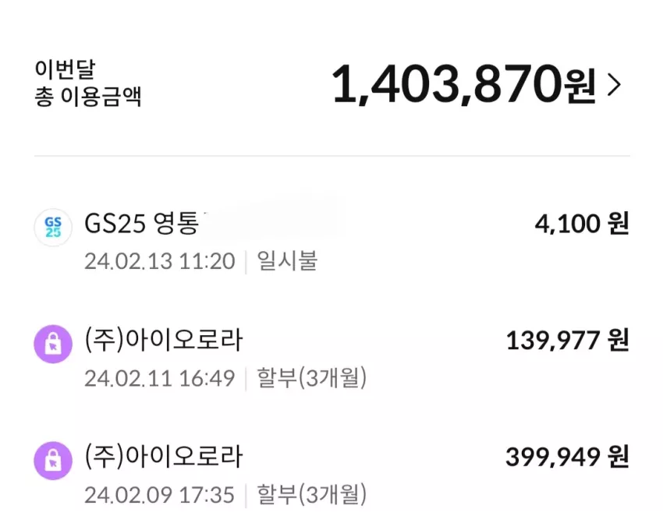
Task: Select 할부(3개월) on the 24.02.09 purchase
Action: pyautogui.click(x=312, y=494)
